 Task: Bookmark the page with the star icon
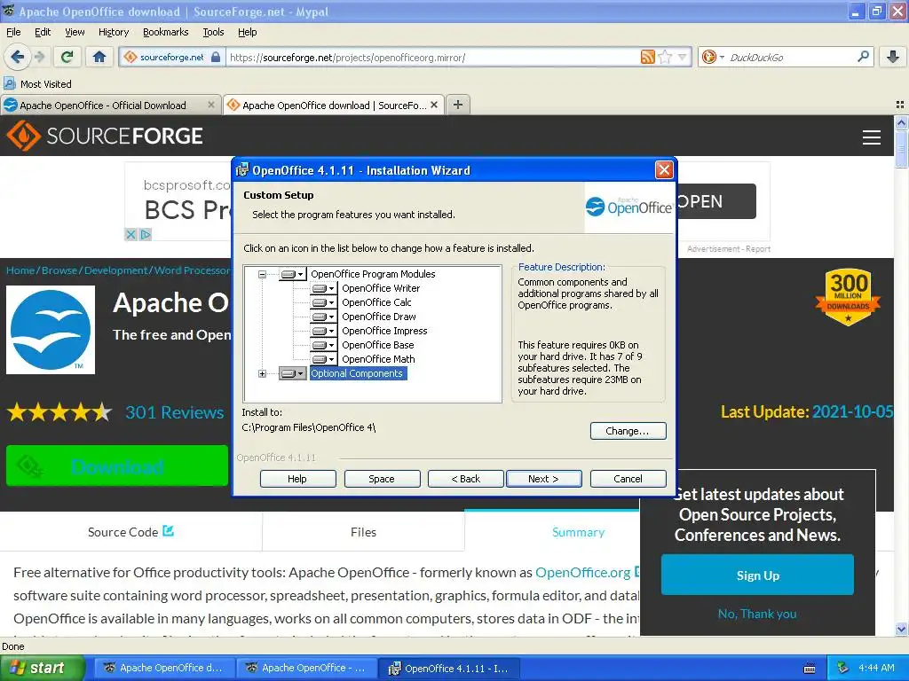(665, 57)
